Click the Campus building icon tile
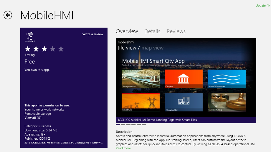 coord(184,79)
